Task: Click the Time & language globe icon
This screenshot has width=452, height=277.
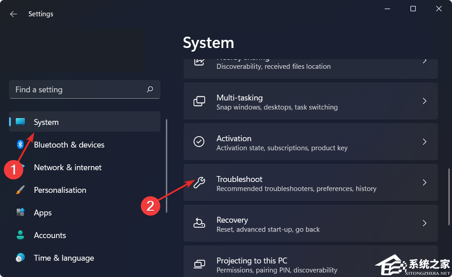Action: coord(20,258)
